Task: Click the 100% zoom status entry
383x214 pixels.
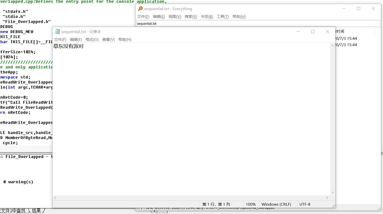Action: pyautogui.click(x=251, y=204)
